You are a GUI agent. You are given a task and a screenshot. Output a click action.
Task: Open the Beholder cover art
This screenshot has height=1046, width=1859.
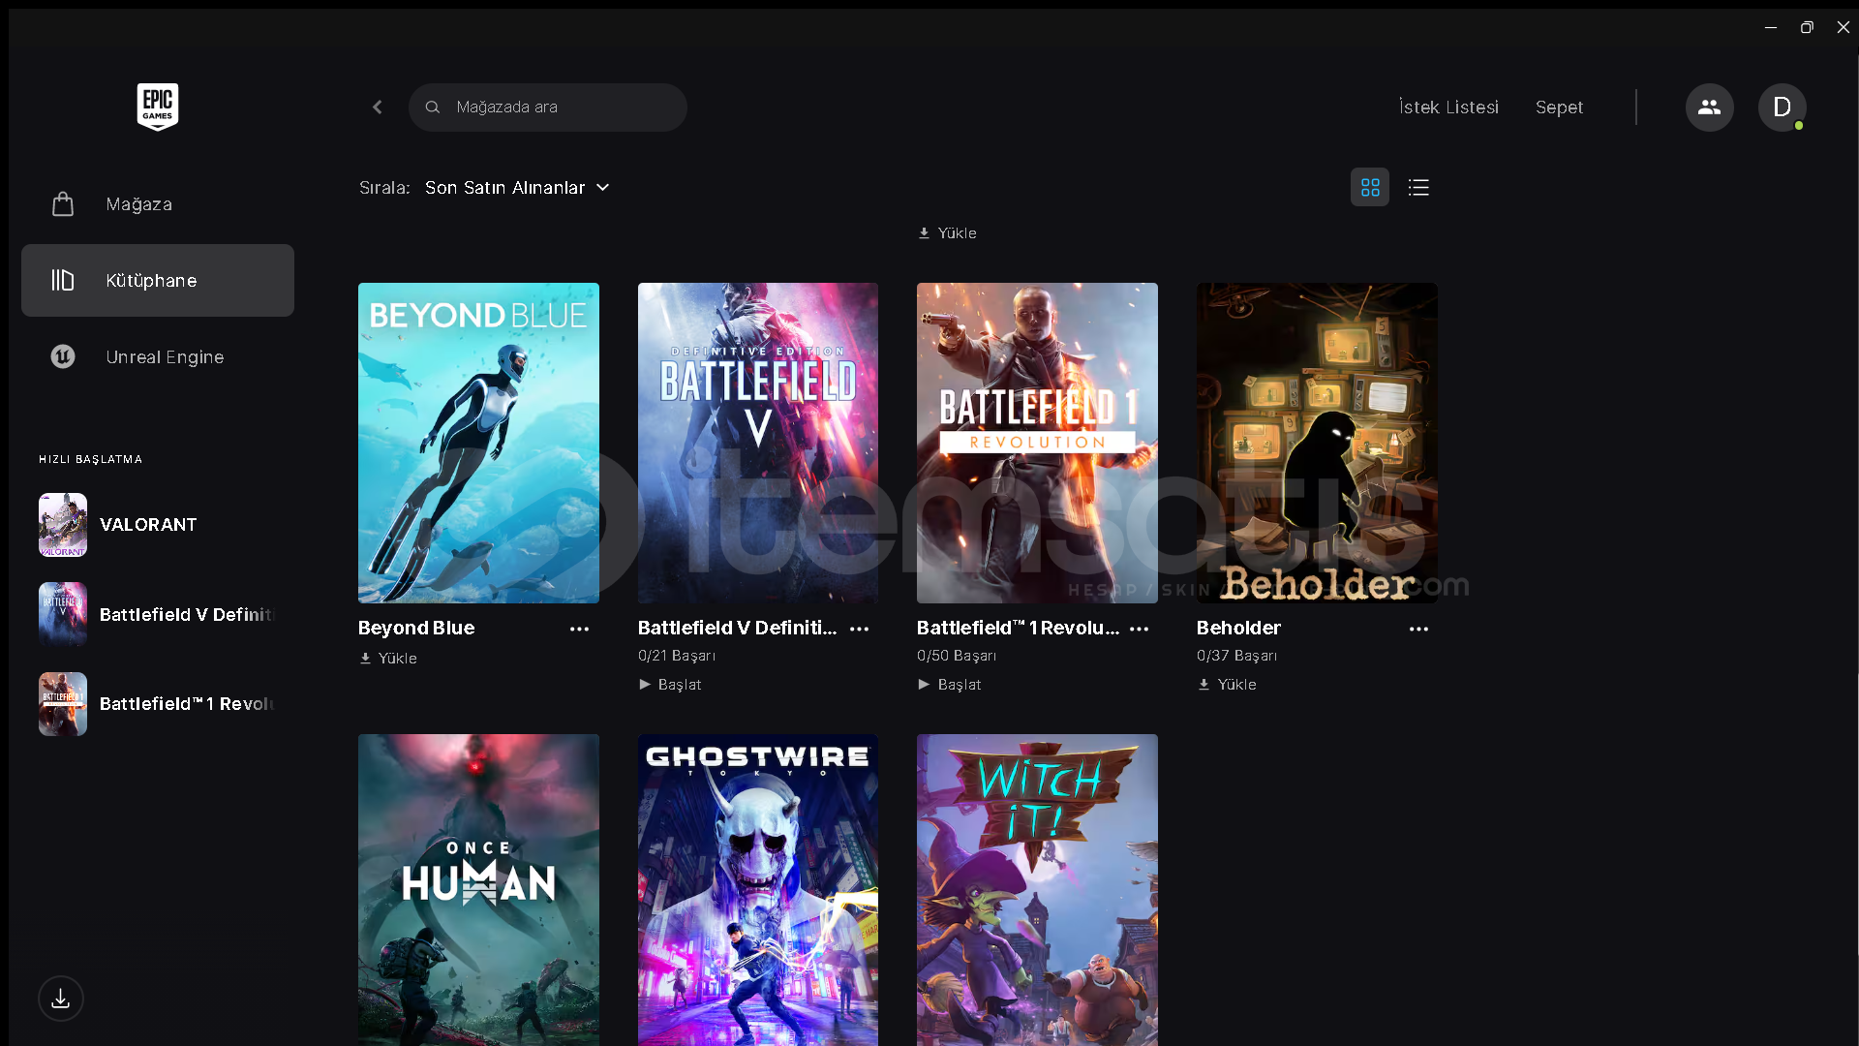point(1317,443)
